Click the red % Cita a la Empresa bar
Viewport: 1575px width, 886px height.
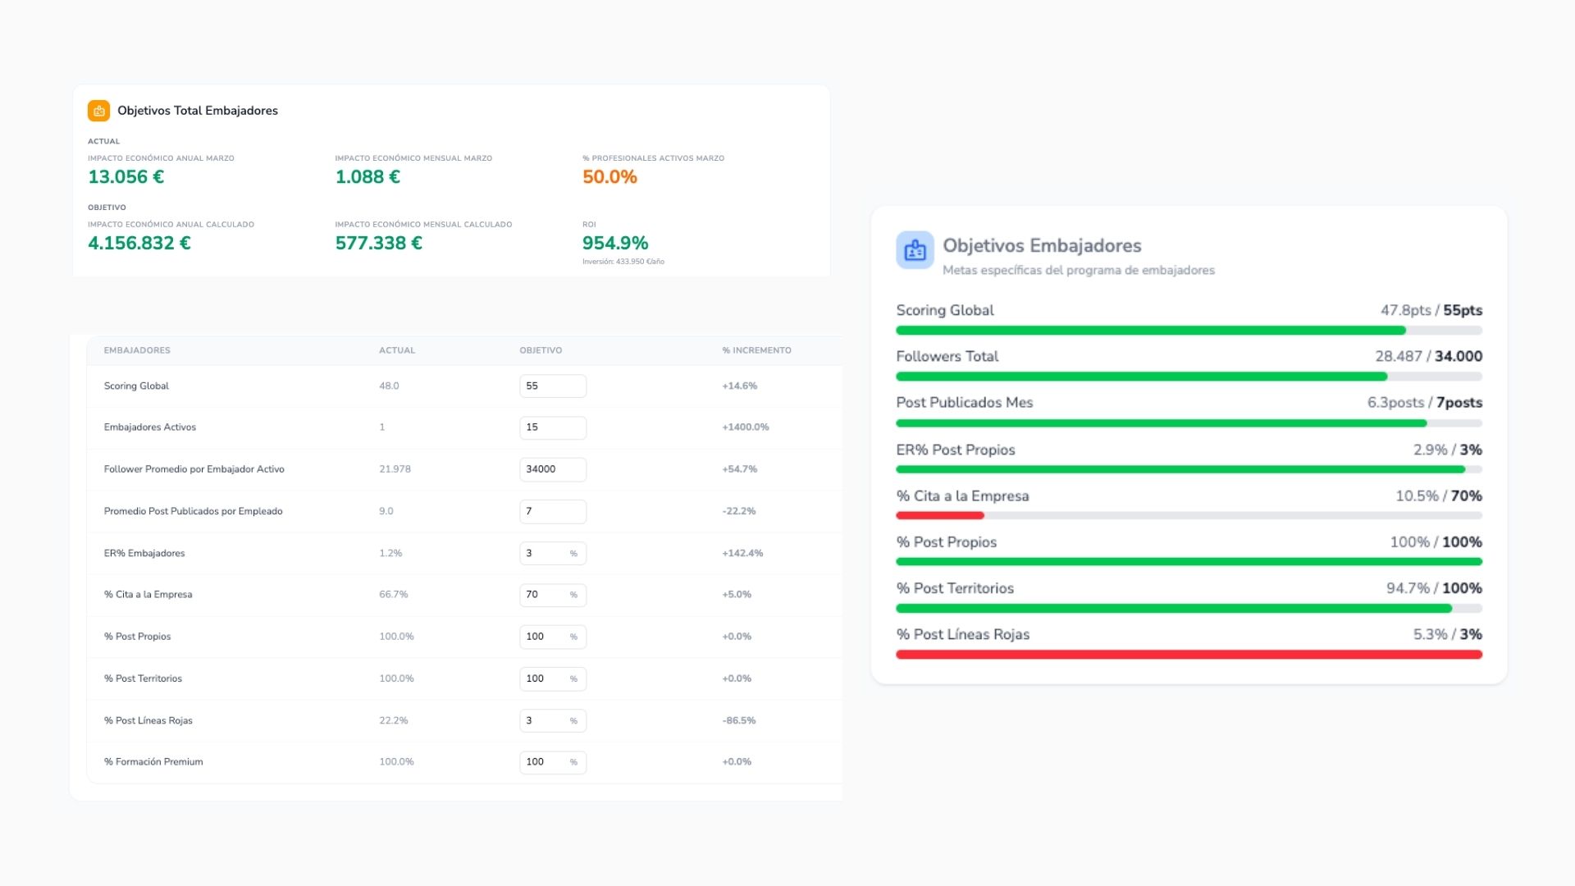point(940,515)
